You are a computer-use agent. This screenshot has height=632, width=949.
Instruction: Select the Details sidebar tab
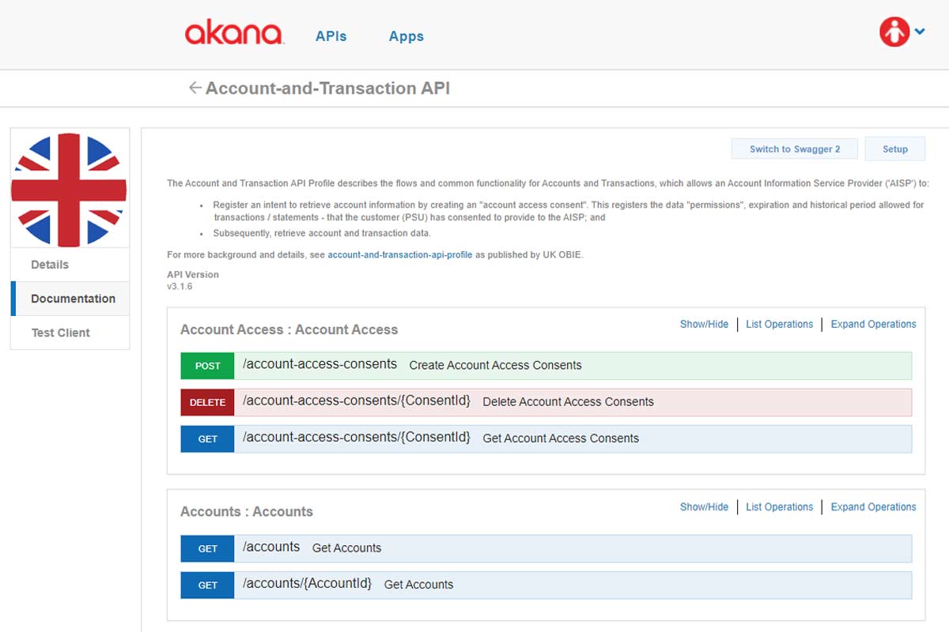[x=70, y=265]
